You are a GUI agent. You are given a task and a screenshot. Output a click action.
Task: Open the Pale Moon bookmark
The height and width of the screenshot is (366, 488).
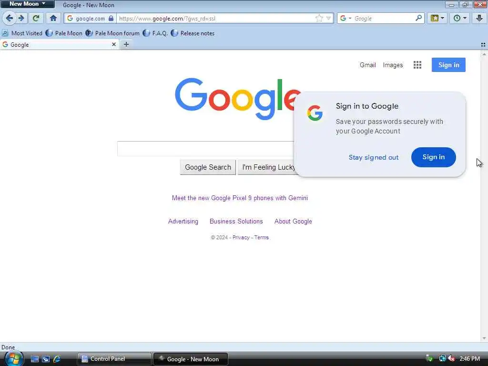pyautogui.click(x=64, y=33)
